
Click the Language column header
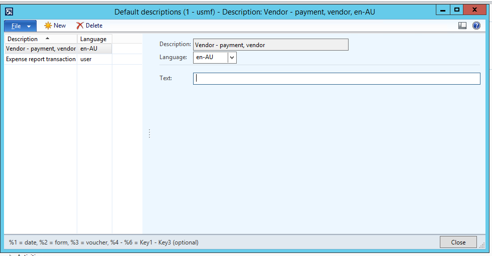[x=94, y=39]
